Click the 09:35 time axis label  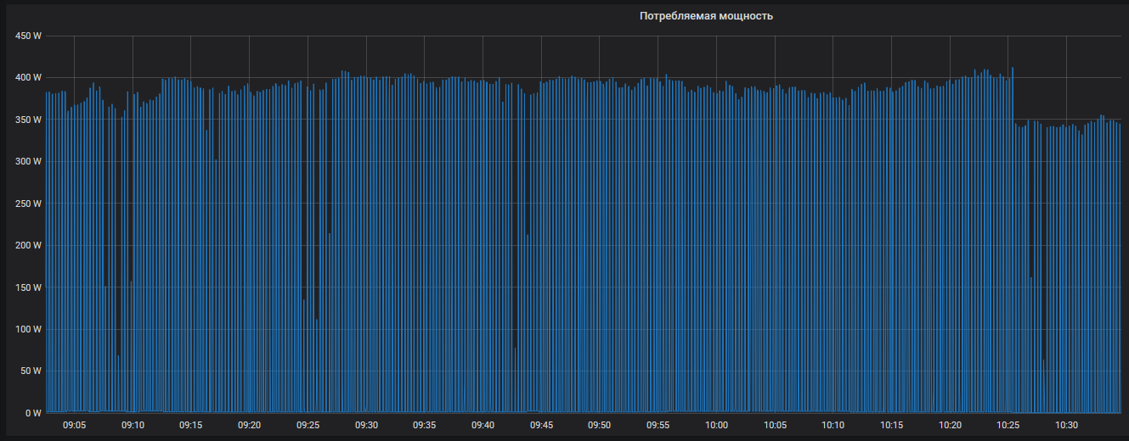click(425, 425)
